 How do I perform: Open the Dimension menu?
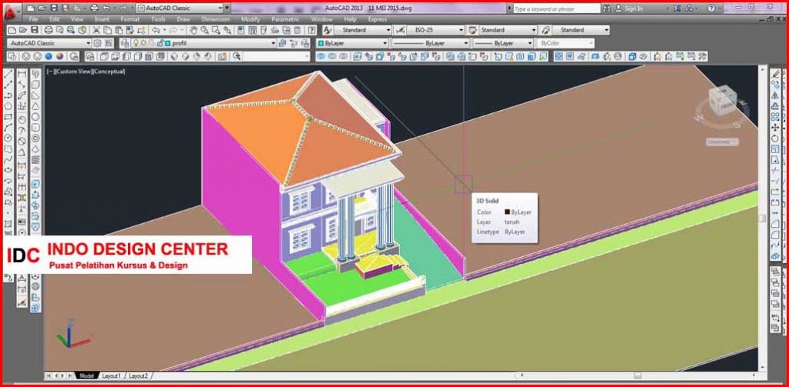point(216,19)
